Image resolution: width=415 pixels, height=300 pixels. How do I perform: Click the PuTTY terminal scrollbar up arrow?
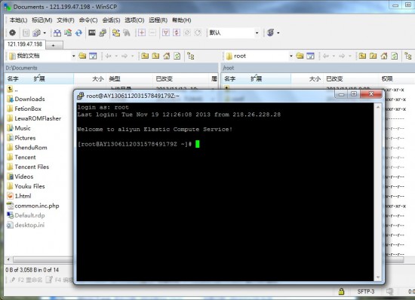[x=378, y=107]
